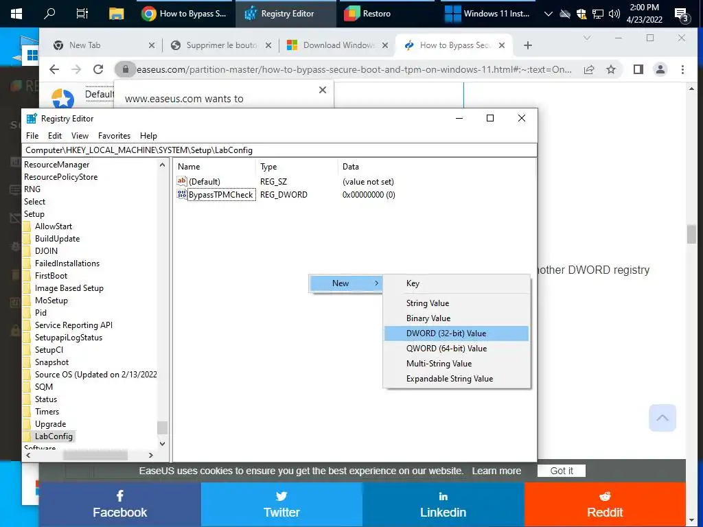Open Chrome three-dot menu
This screenshot has height=527, width=703.
(682, 69)
